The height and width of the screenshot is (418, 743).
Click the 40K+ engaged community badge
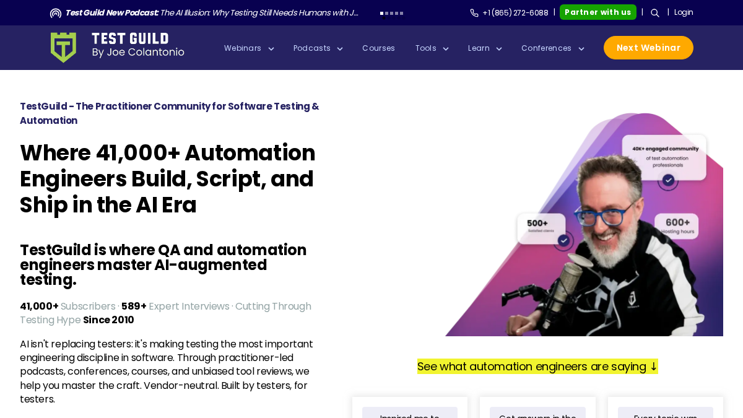tap(665, 158)
